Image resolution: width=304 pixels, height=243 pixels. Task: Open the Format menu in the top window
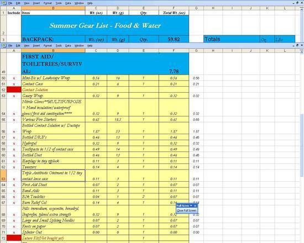[x=48, y=3]
